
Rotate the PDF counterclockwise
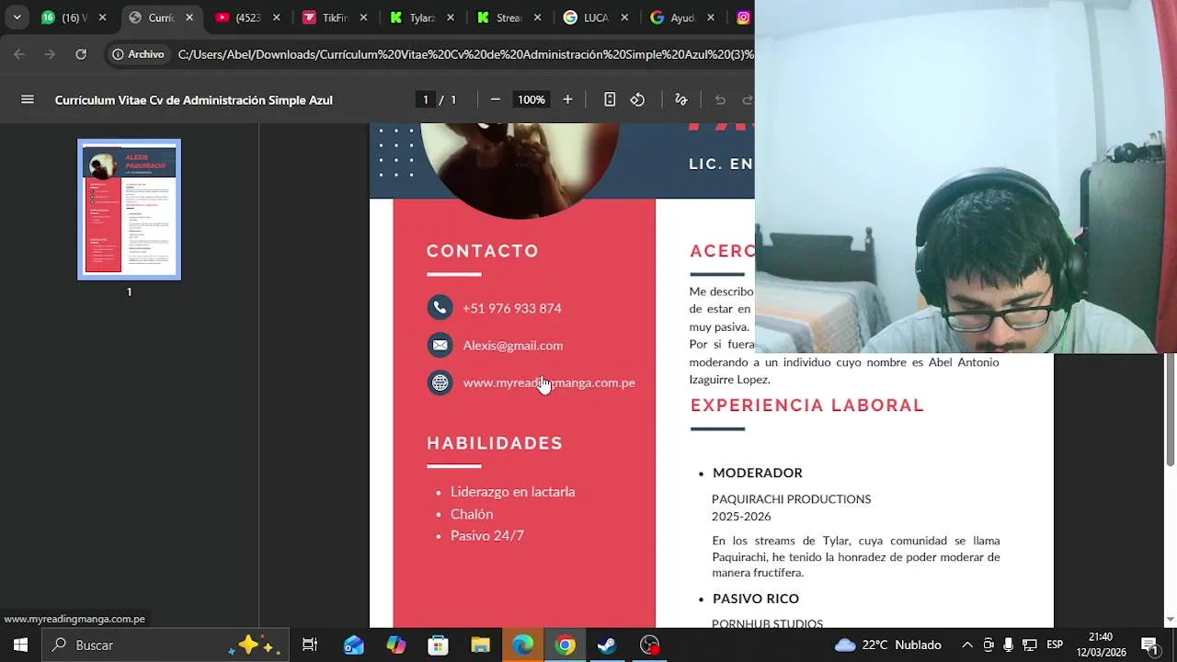637,99
